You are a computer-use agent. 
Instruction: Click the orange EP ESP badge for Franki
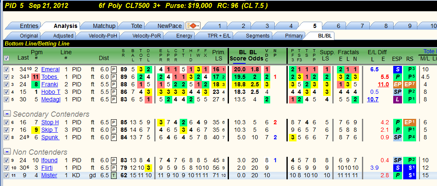(x=397, y=85)
